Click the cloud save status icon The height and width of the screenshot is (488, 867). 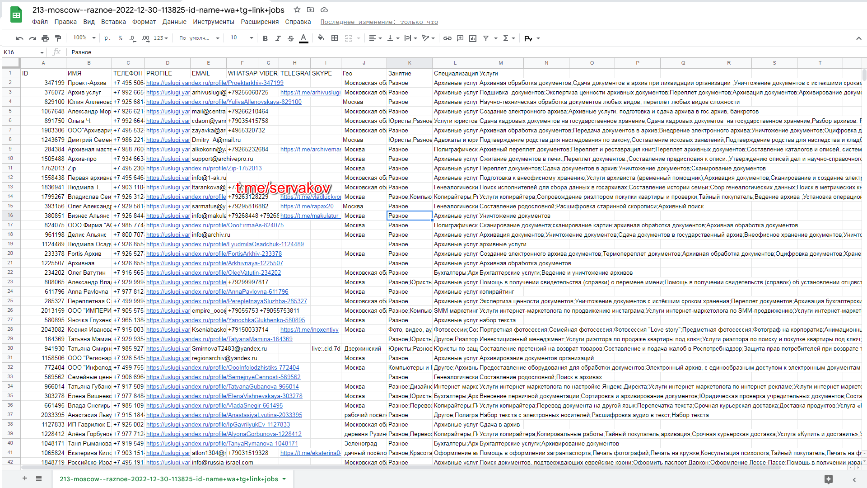click(x=324, y=9)
